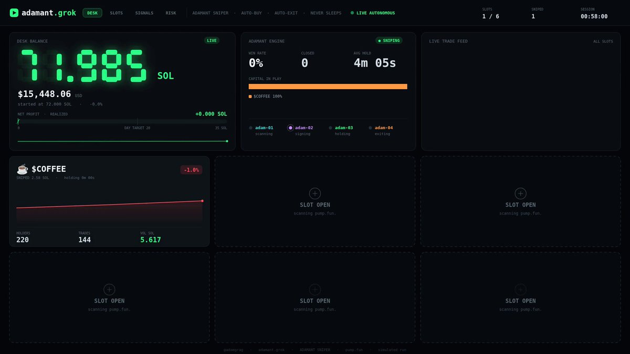Select the adam-01 scanning status dot
The image size is (630, 354).
click(251, 128)
